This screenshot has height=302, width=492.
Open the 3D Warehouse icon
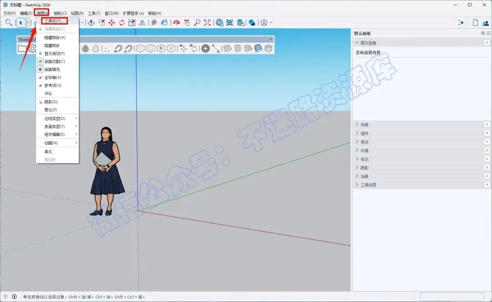click(x=220, y=23)
